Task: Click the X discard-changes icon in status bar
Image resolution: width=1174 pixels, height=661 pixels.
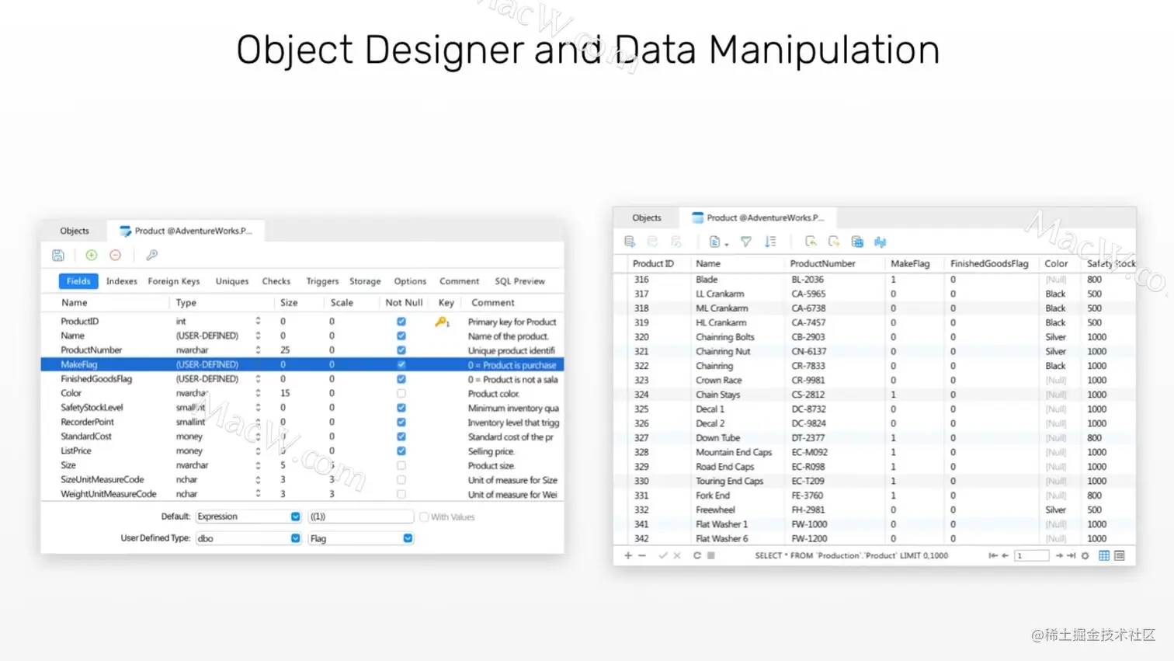Action: (x=677, y=555)
